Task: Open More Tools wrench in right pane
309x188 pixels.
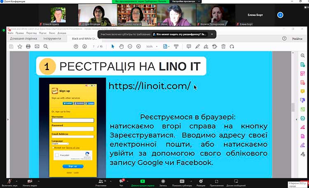Action: tap(303, 154)
